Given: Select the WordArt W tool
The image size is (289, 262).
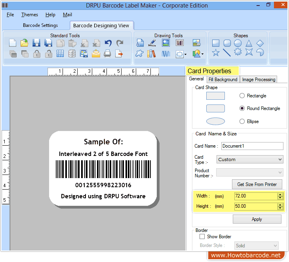Looking at the screenshot, I should click(x=166, y=54).
